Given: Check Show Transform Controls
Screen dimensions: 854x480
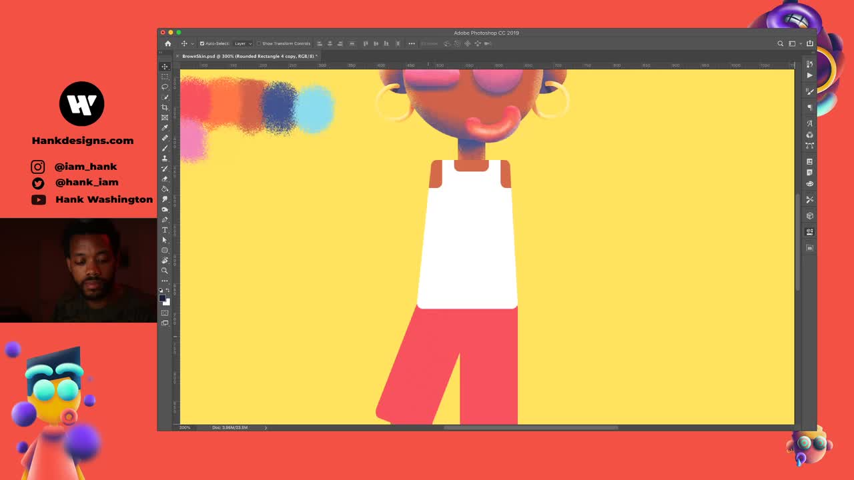Looking at the screenshot, I should coord(259,43).
